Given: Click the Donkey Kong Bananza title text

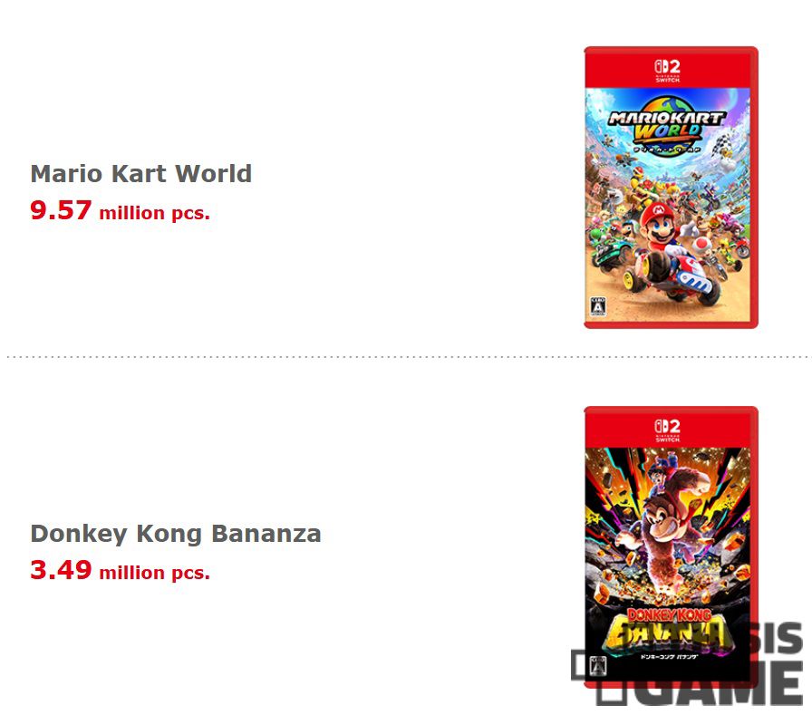Looking at the screenshot, I should coord(176,534).
